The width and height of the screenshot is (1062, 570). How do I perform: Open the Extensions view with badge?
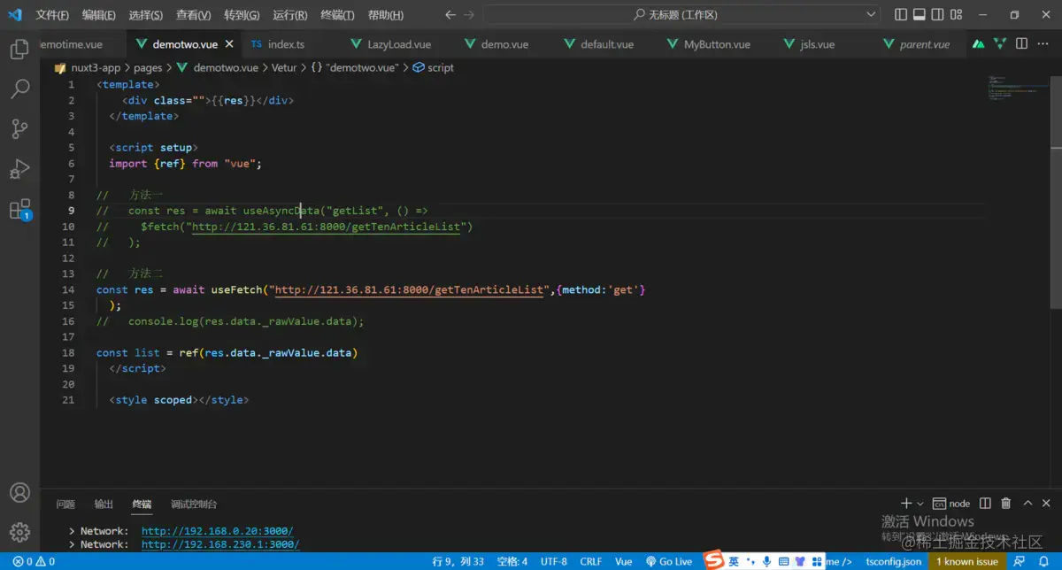point(19,210)
